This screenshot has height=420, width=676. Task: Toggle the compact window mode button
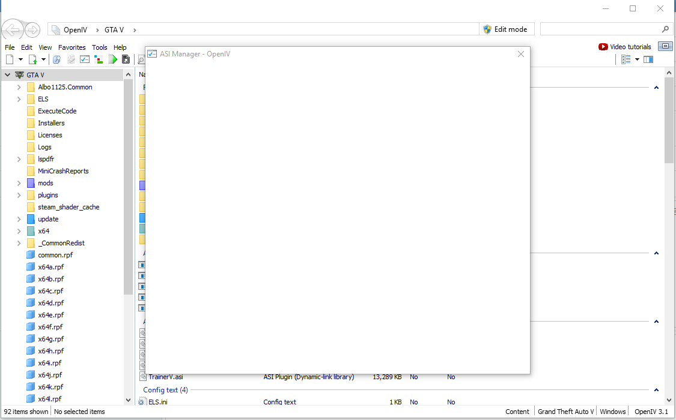click(665, 46)
